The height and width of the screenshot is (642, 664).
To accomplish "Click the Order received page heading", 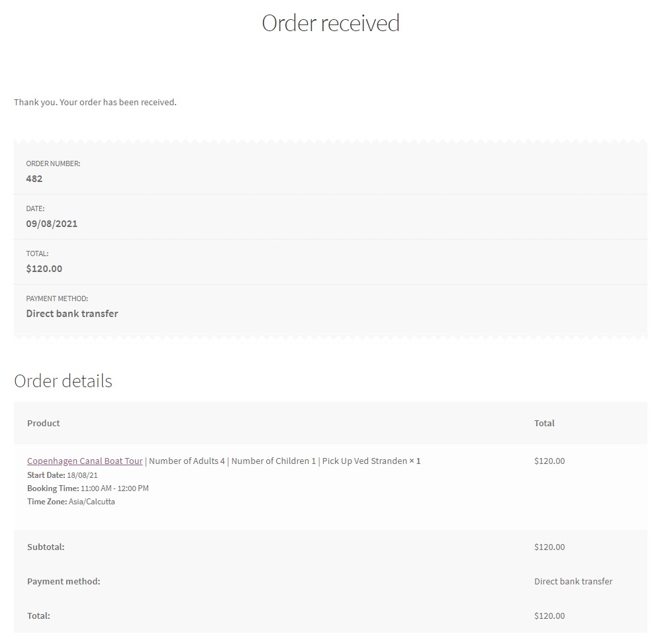I will click(330, 23).
